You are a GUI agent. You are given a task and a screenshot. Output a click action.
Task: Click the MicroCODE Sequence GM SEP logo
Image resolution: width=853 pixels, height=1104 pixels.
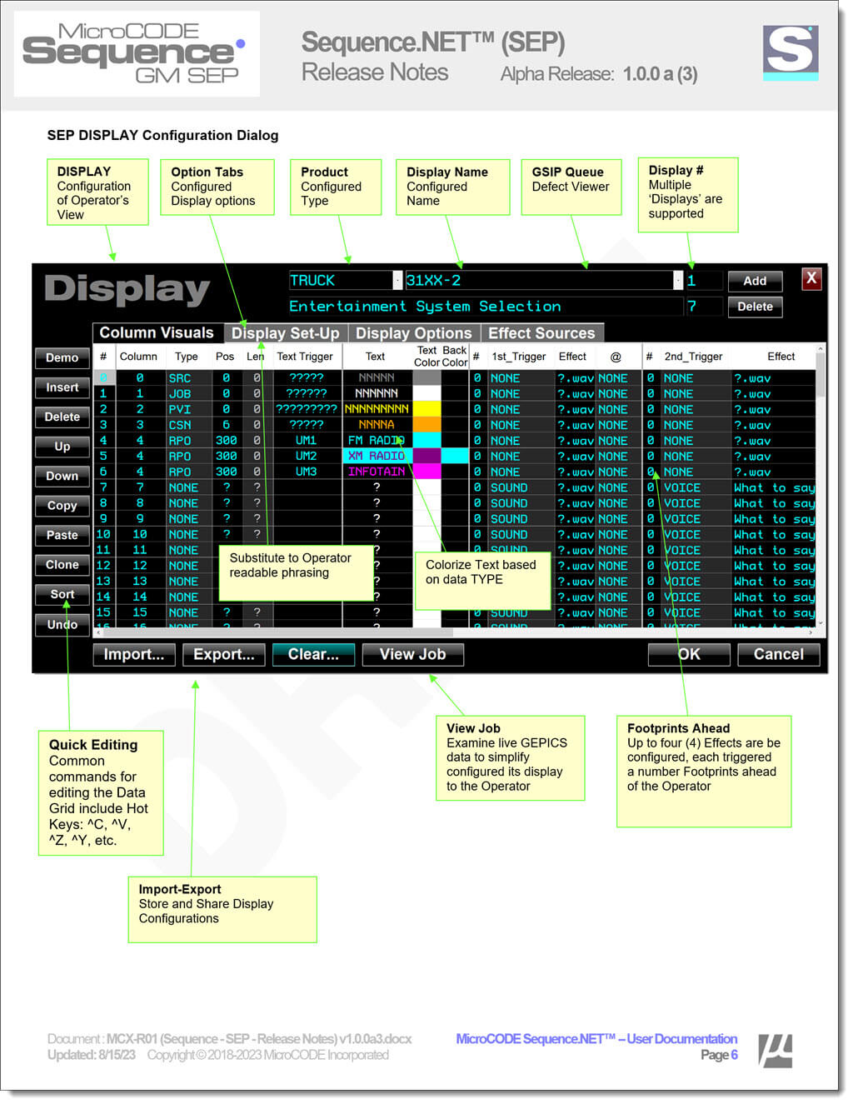coord(137,54)
